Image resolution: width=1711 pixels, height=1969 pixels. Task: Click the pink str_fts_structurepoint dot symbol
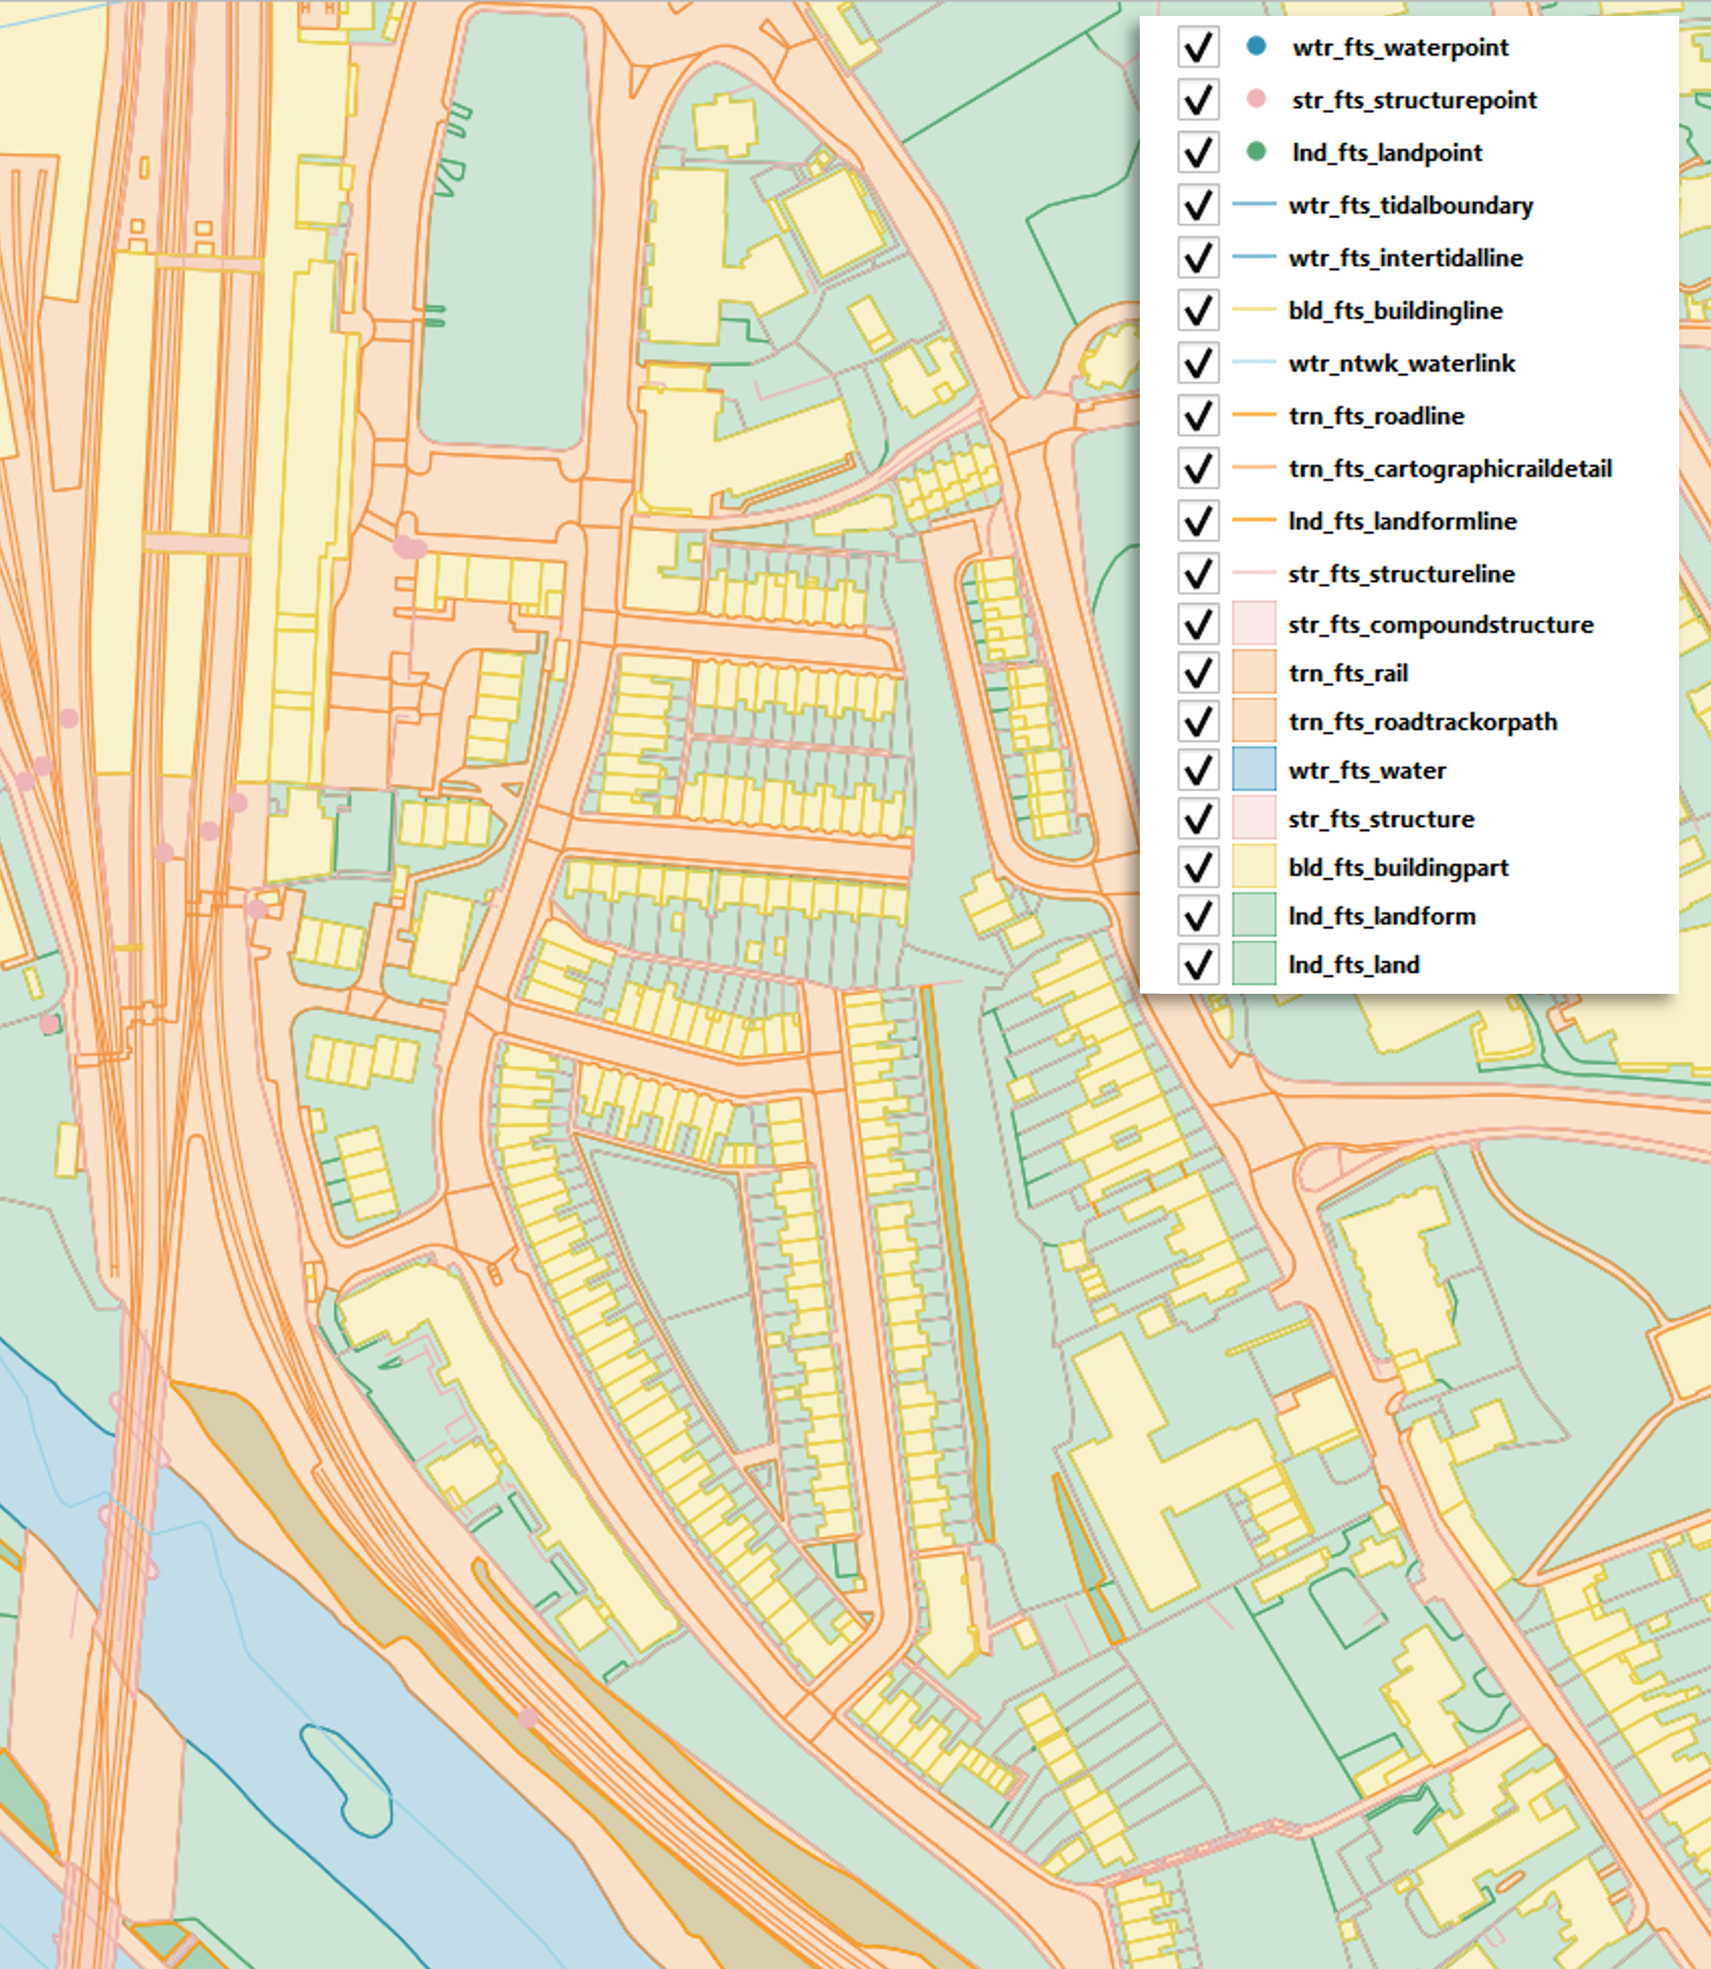(1255, 98)
